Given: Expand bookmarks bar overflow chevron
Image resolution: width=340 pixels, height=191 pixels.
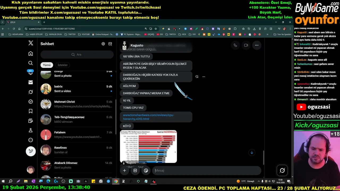Looking at the screenshot, I should (x=267, y=34).
